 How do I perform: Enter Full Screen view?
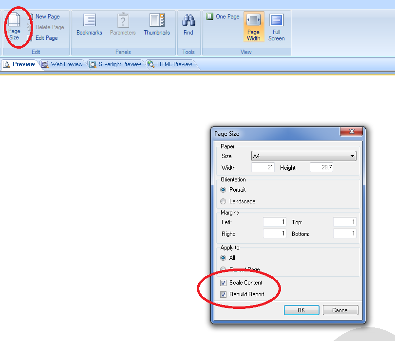(276, 27)
